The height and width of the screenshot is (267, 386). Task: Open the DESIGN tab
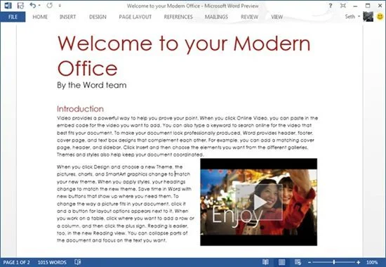point(98,17)
